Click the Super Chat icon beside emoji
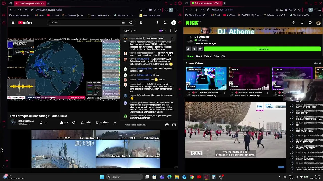 (174, 125)
